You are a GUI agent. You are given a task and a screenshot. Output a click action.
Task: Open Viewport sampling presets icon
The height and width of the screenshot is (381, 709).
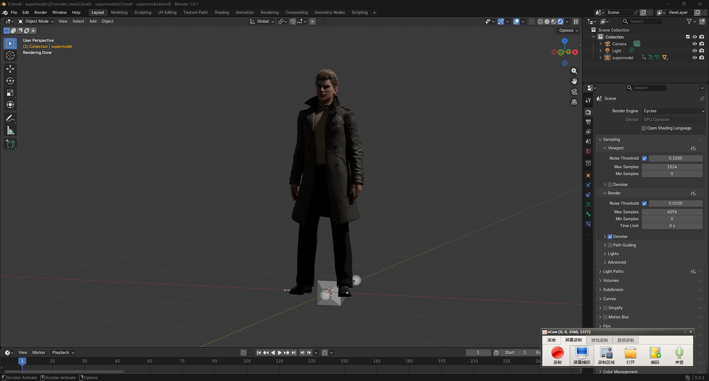click(x=693, y=148)
